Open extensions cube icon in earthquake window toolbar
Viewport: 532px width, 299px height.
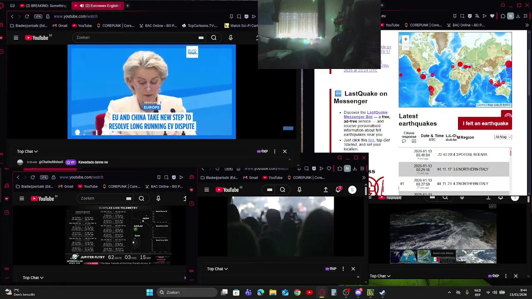(x=503, y=16)
